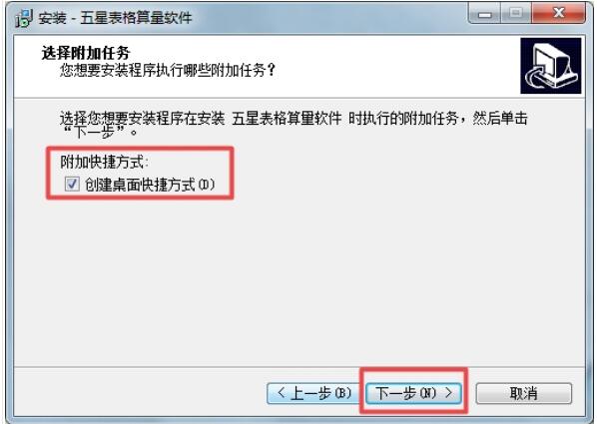Click the right chevron on 下一步 button

[449, 393]
